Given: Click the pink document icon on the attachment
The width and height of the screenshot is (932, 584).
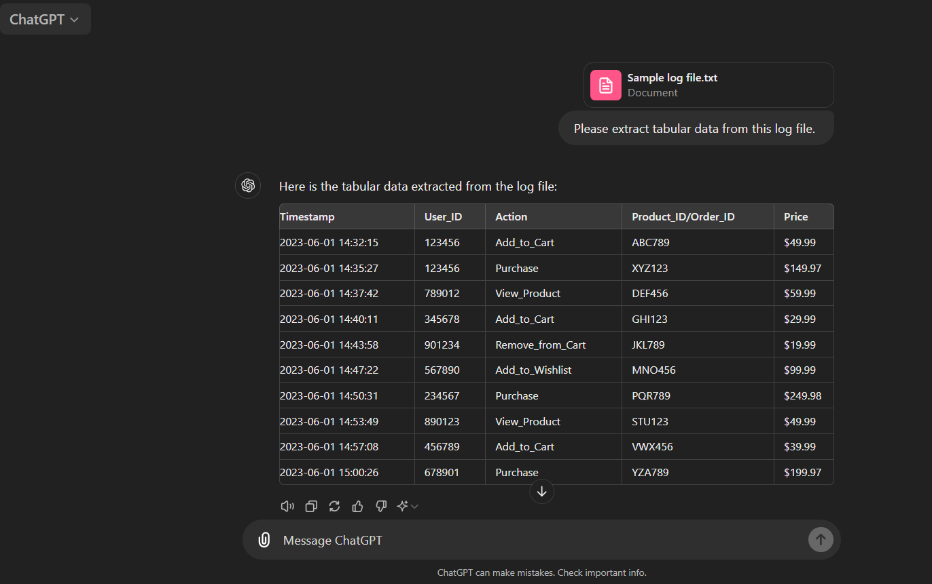Looking at the screenshot, I should 605,85.
